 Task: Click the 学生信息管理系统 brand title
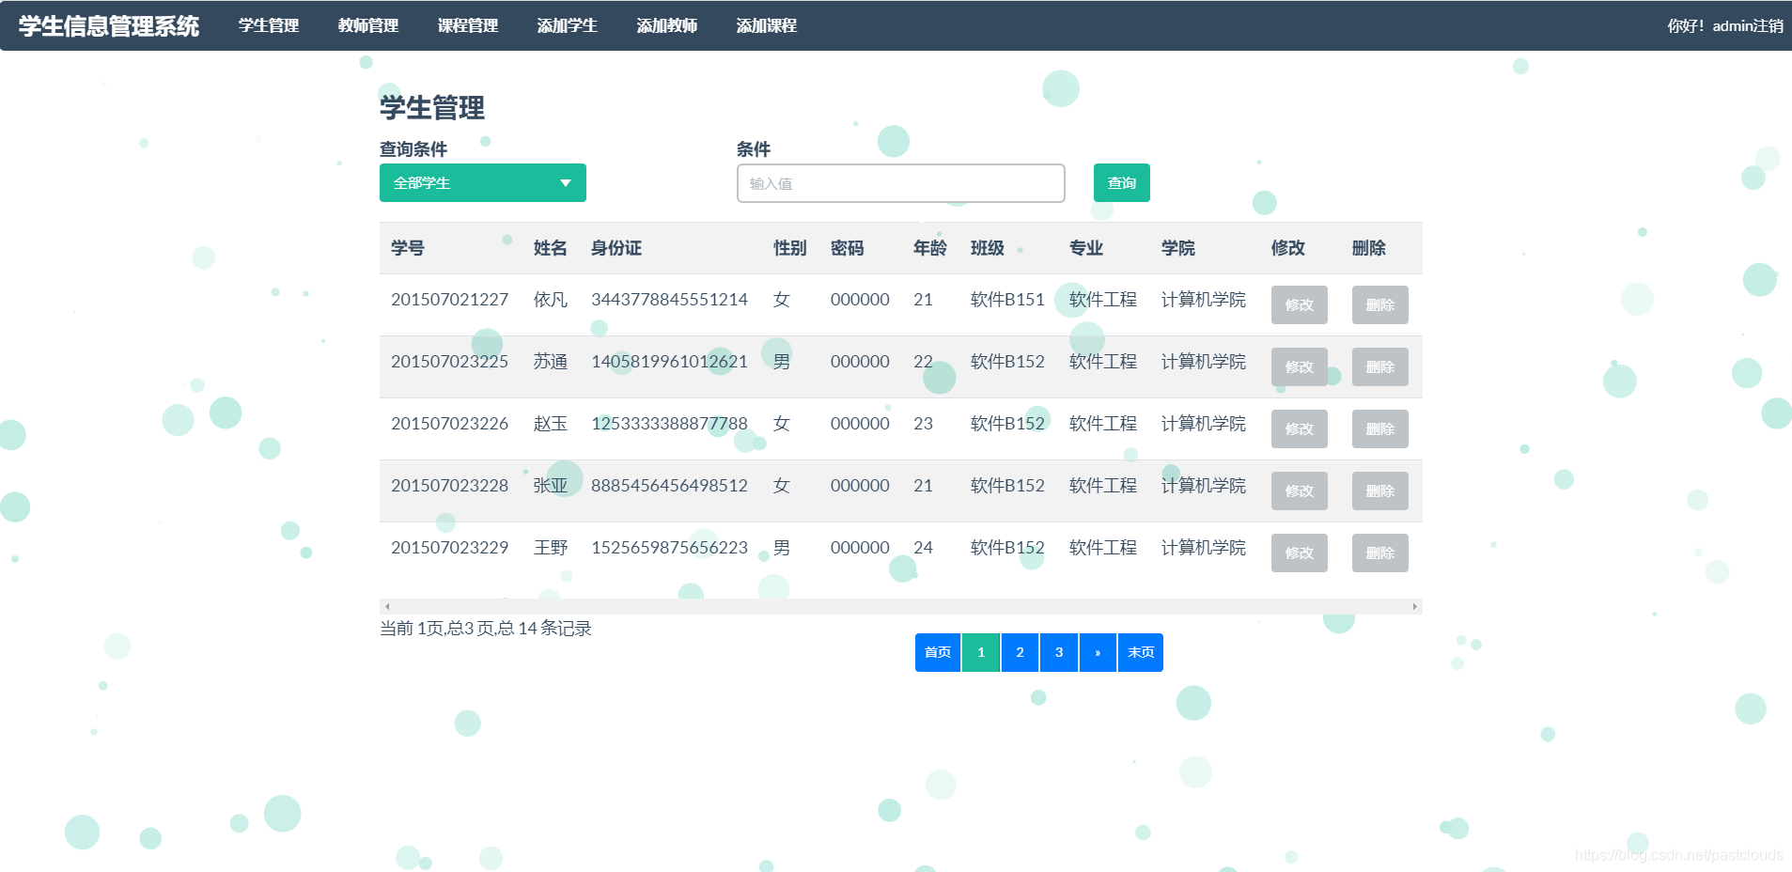point(109,25)
